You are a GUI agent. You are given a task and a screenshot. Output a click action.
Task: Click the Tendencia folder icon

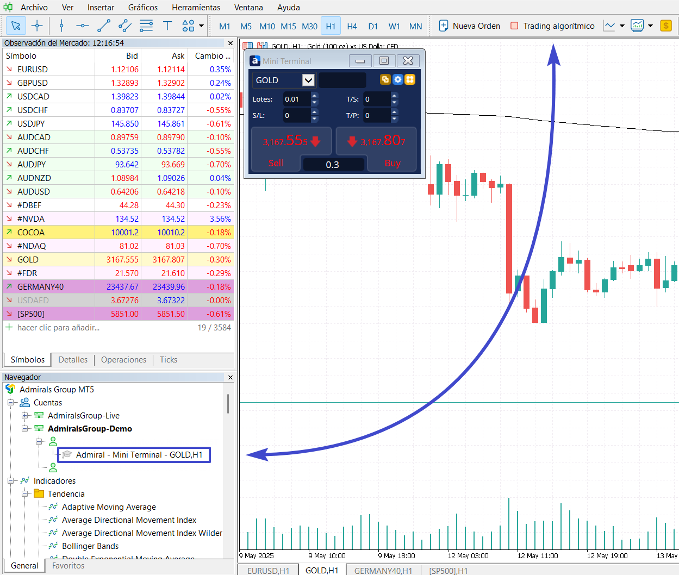point(39,493)
